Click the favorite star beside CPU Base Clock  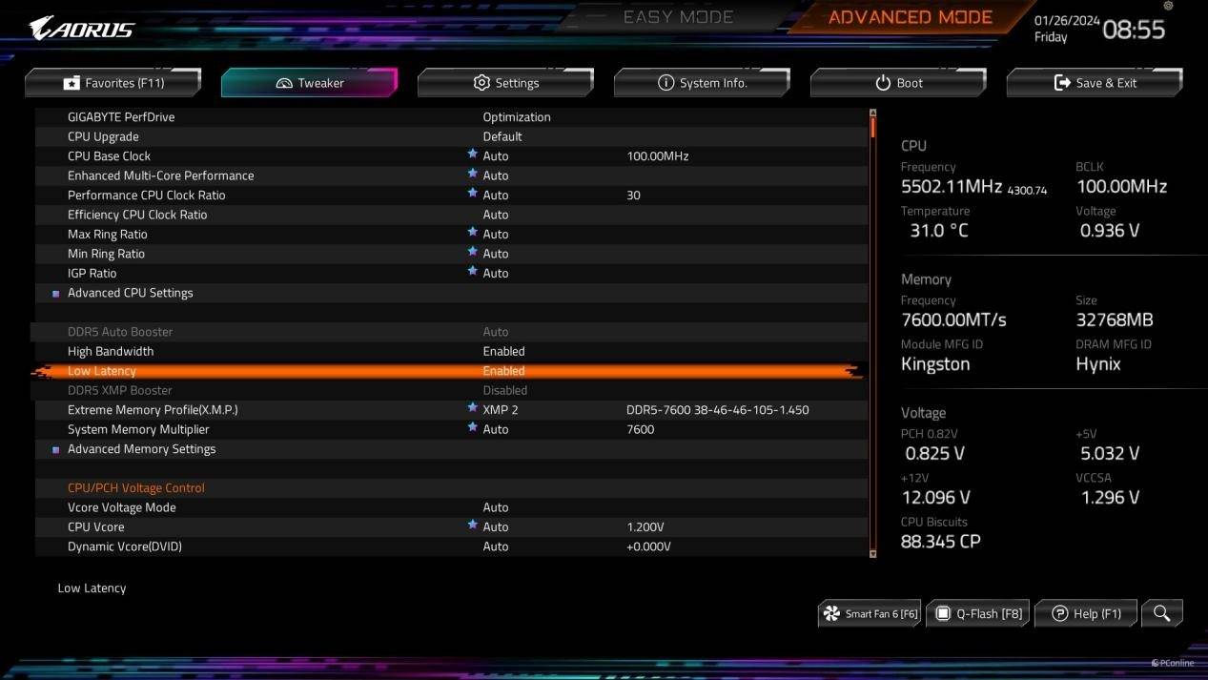point(472,154)
